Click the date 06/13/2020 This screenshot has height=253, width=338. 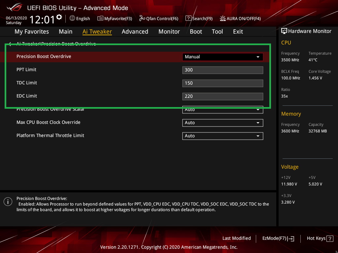[17, 18]
